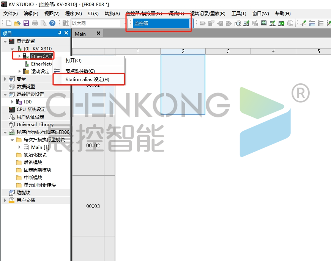Open the 以太网 connection dropdown

(x=125, y=23)
